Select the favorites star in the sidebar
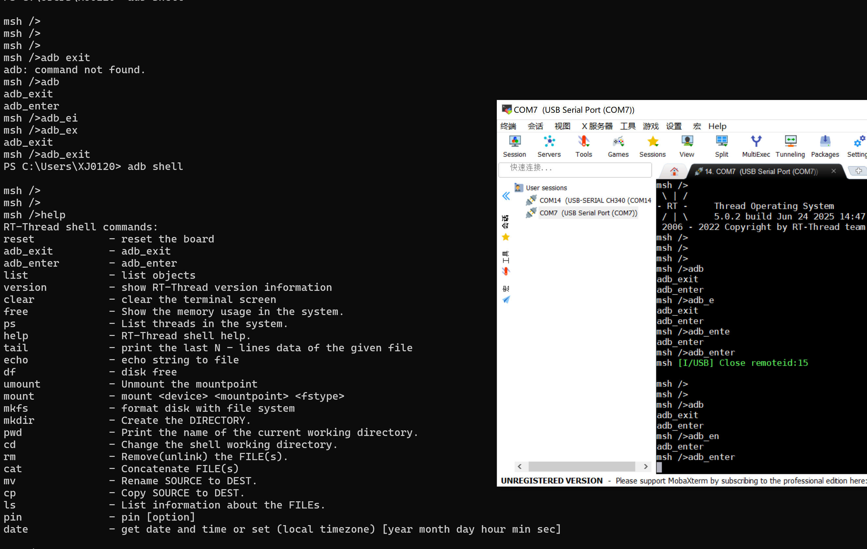Image resolution: width=867 pixels, height=549 pixels. 506,237
